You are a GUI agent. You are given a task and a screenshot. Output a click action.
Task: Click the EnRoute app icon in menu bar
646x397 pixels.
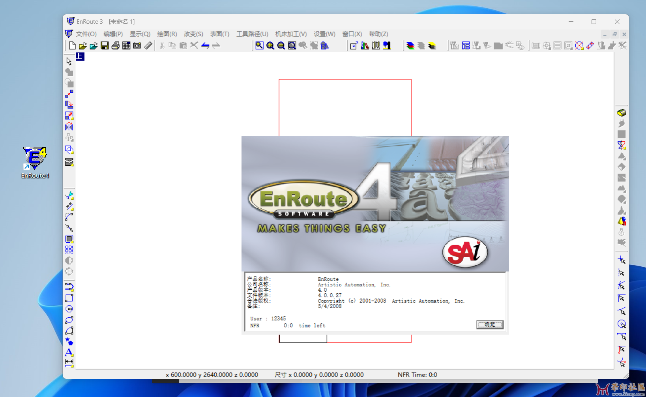coord(69,34)
